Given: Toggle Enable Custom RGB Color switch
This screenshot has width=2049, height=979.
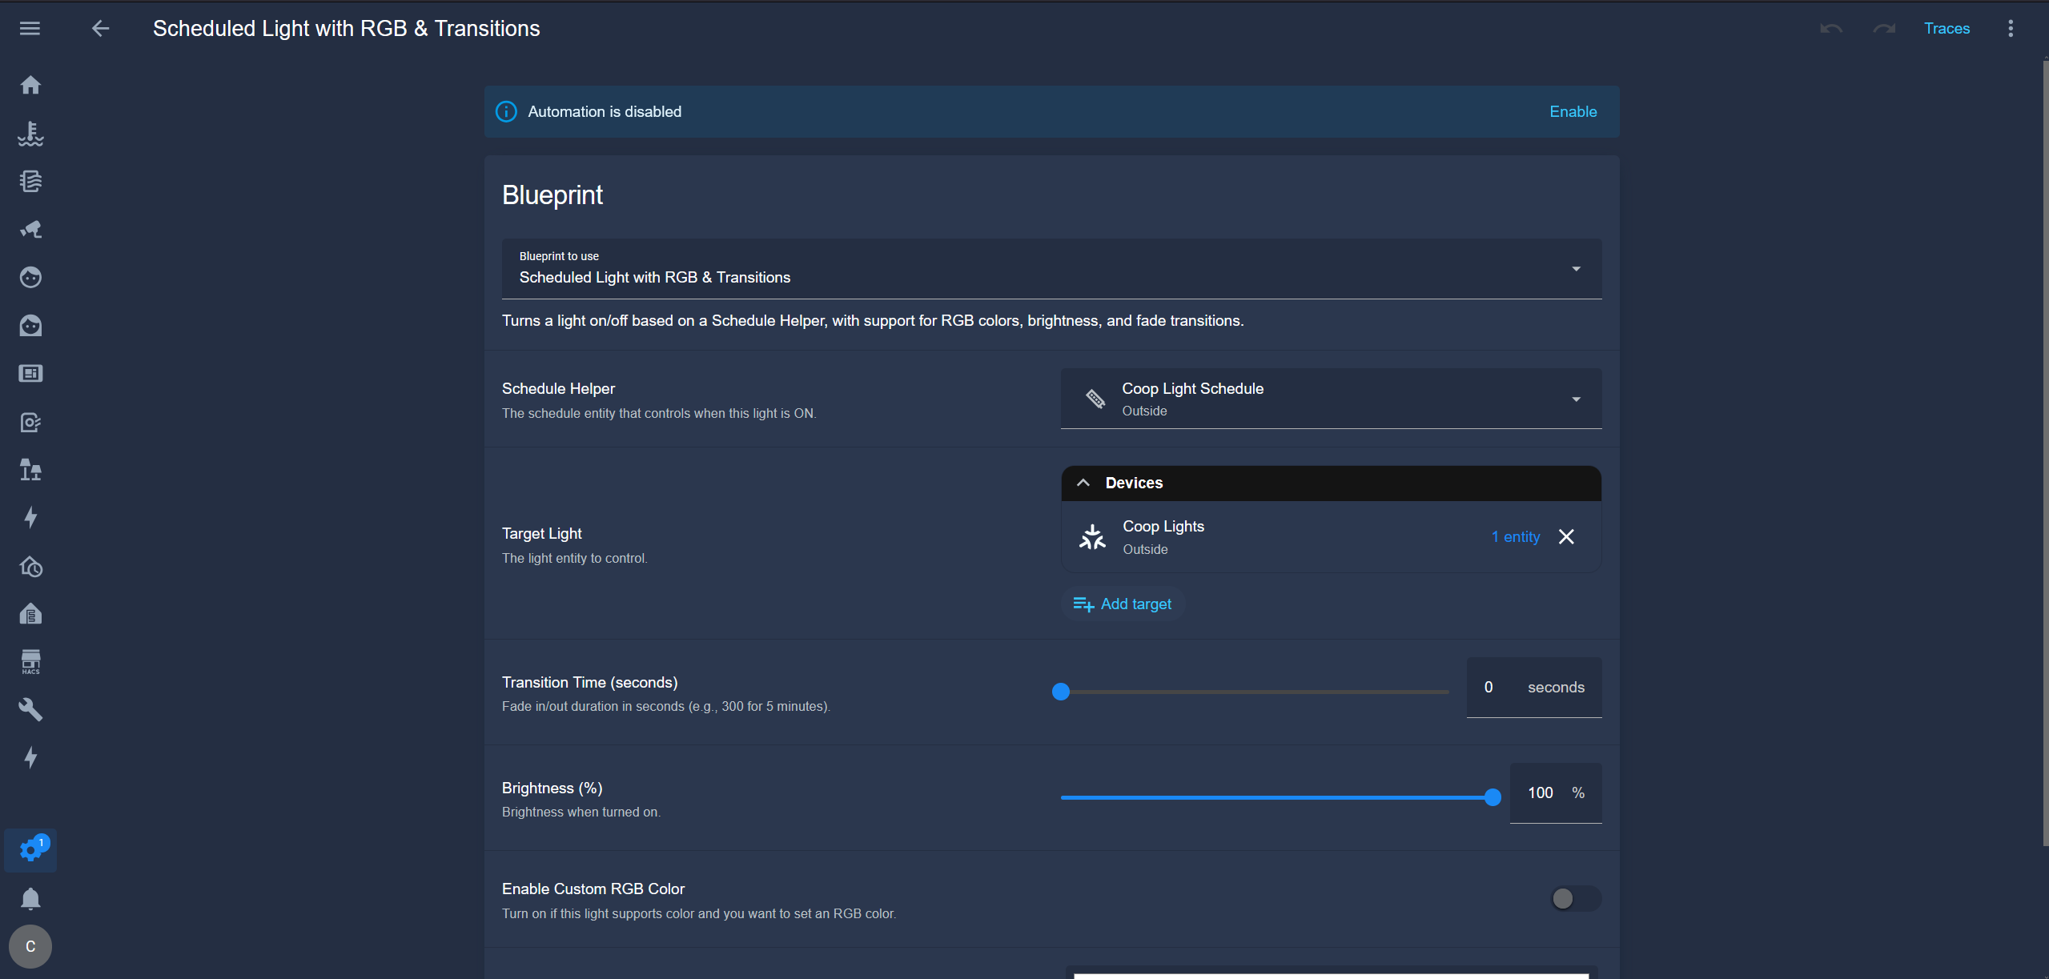Looking at the screenshot, I should click(1575, 899).
